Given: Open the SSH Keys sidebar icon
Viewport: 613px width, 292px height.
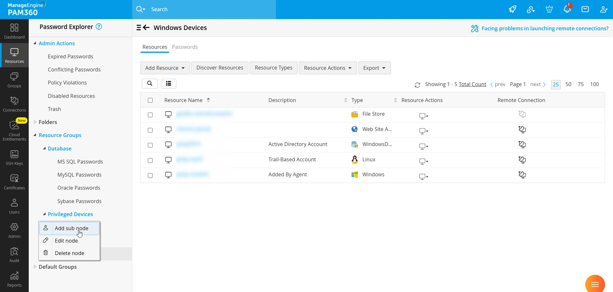Looking at the screenshot, I should click(14, 158).
